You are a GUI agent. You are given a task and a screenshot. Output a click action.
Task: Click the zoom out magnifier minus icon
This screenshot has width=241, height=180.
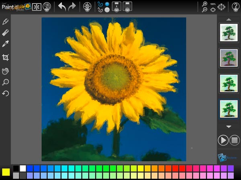coord(205,10)
